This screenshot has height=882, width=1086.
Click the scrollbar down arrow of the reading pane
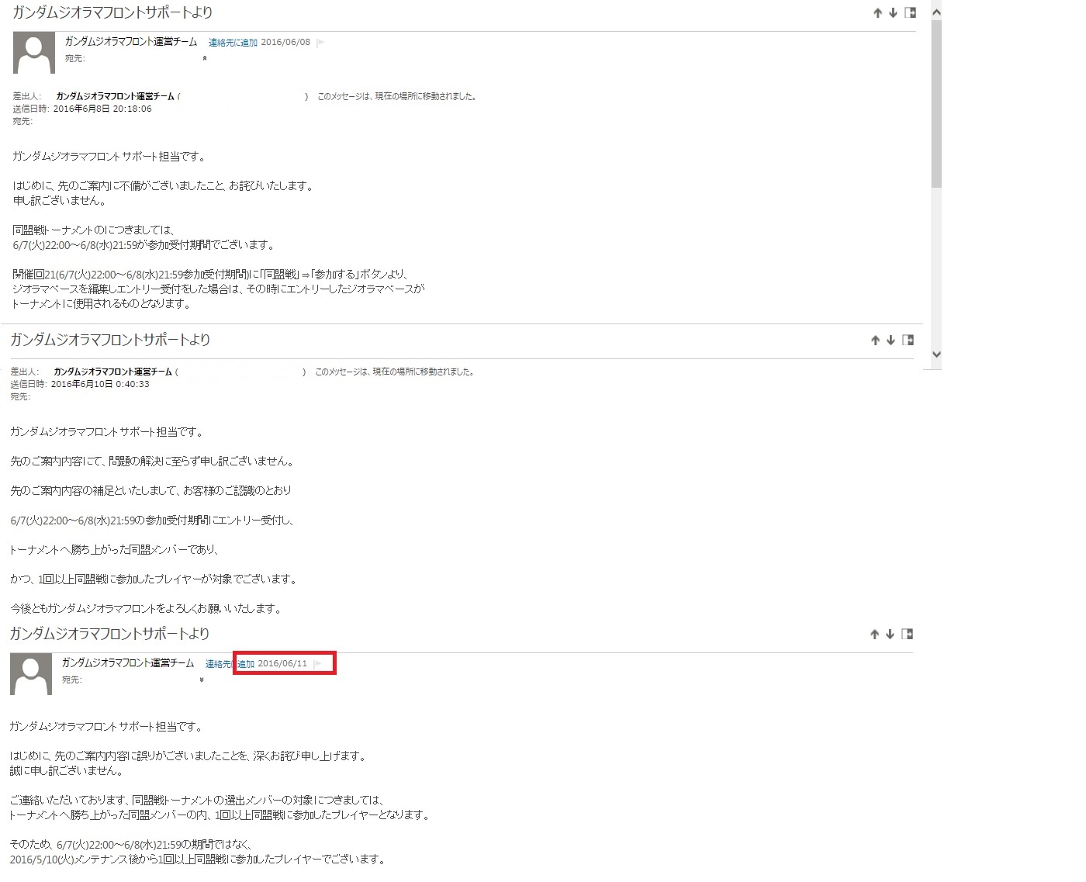click(936, 355)
